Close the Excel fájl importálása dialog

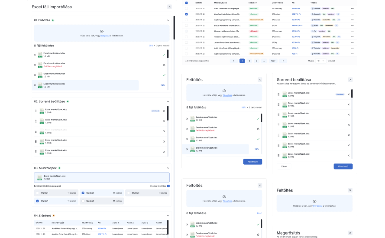(169, 7)
